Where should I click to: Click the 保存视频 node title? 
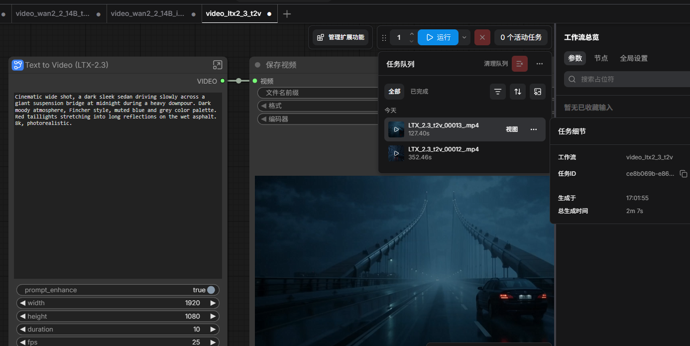coord(281,65)
